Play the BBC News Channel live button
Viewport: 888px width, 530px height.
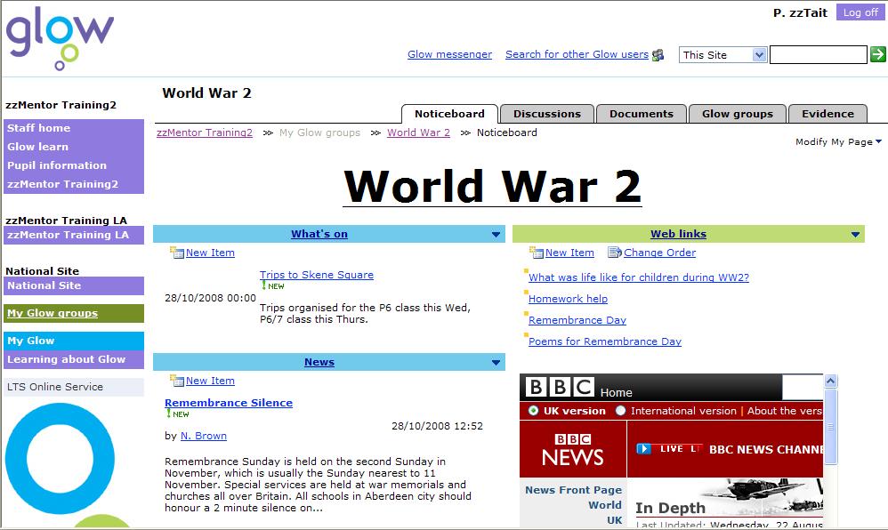[644, 449]
